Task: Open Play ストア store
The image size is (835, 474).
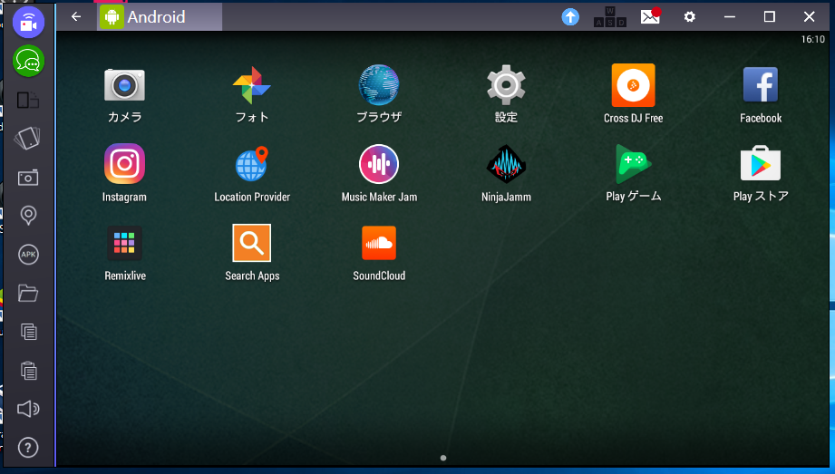Action: tap(761, 163)
